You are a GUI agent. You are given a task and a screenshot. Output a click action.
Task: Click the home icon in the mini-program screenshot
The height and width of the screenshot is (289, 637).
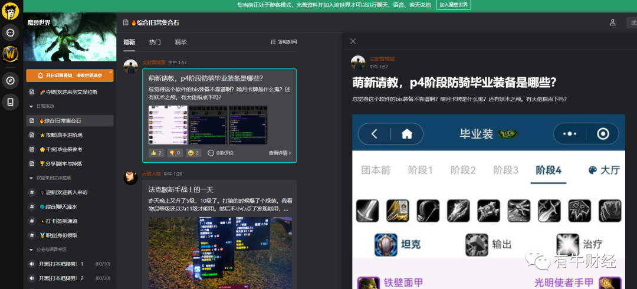pyautogui.click(x=406, y=134)
